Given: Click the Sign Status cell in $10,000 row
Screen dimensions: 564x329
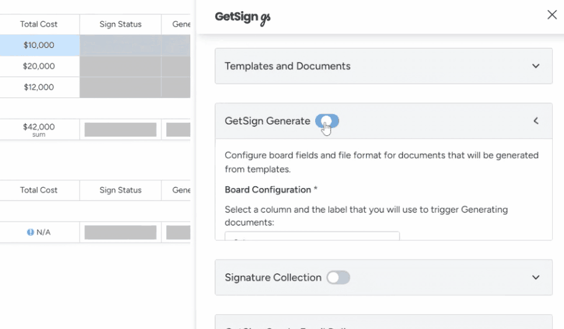Looking at the screenshot, I should point(120,45).
